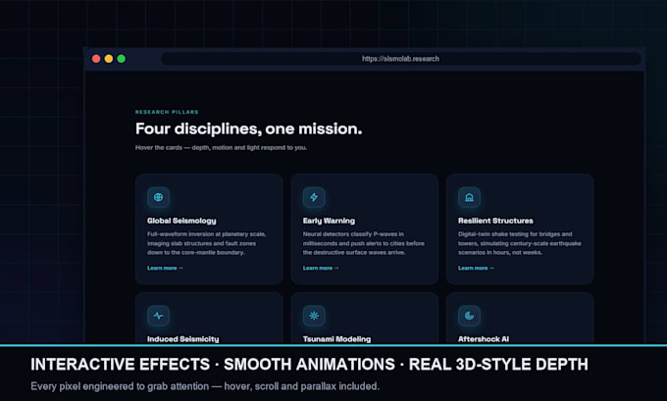
Task: Click the crescent moon icon on Aftershock AI card
Action: pyautogui.click(x=469, y=316)
